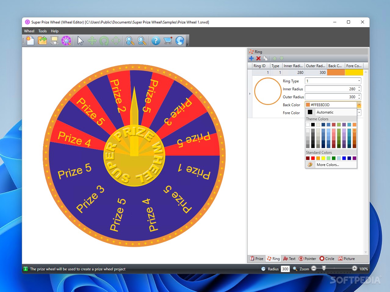390x292 pixels.
Task: Delete the ring with the red X icon
Action: [258, 58]
